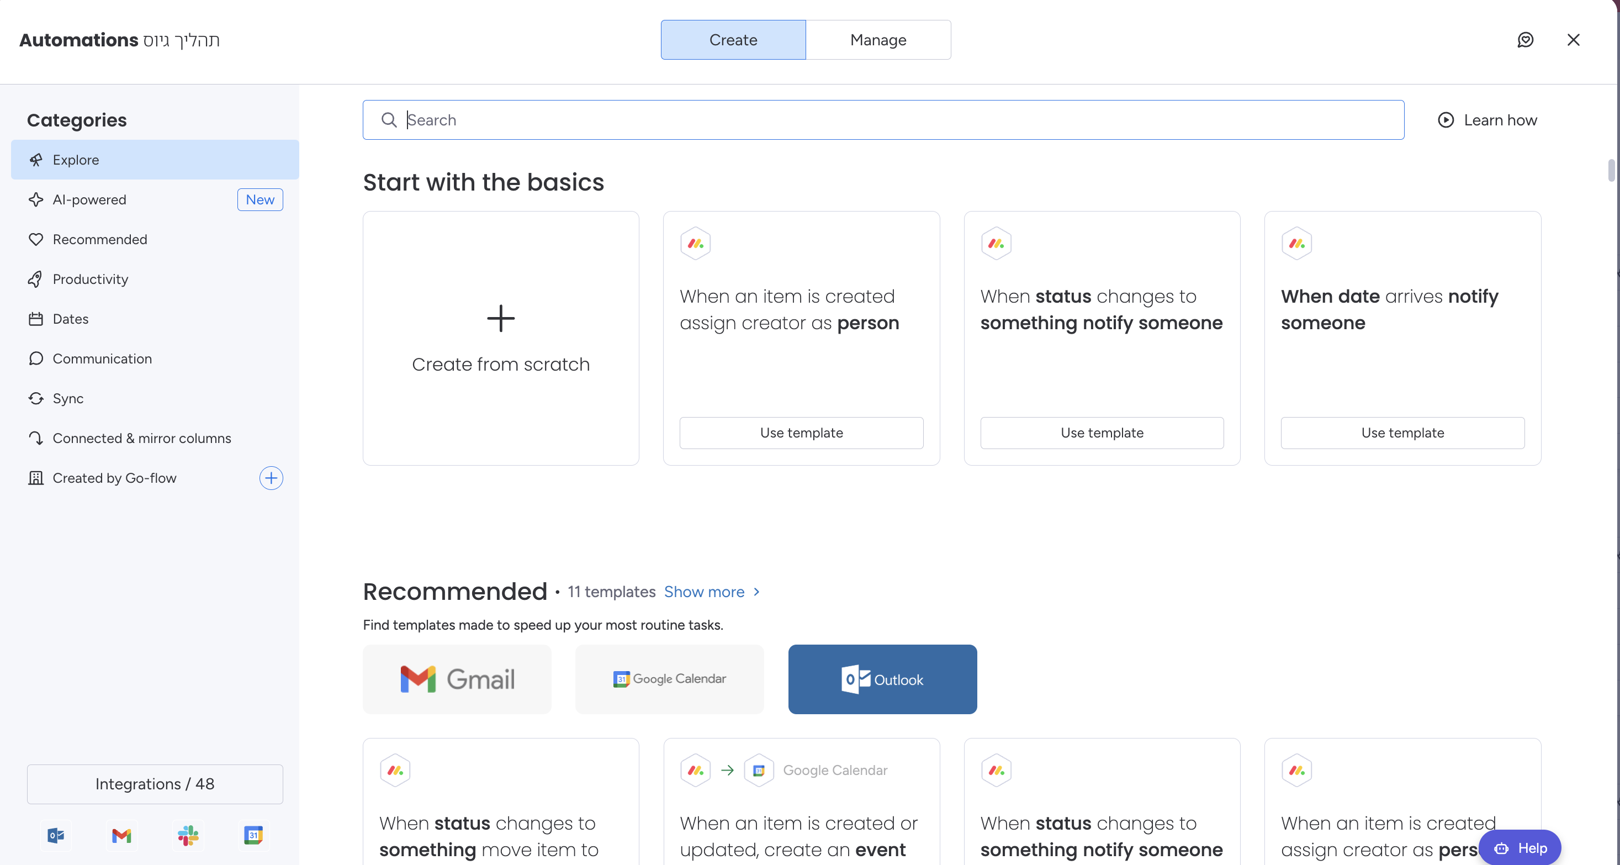Select the Outlook recommended tile
This screenshot has height=865, width=1620.
(882, 679)
